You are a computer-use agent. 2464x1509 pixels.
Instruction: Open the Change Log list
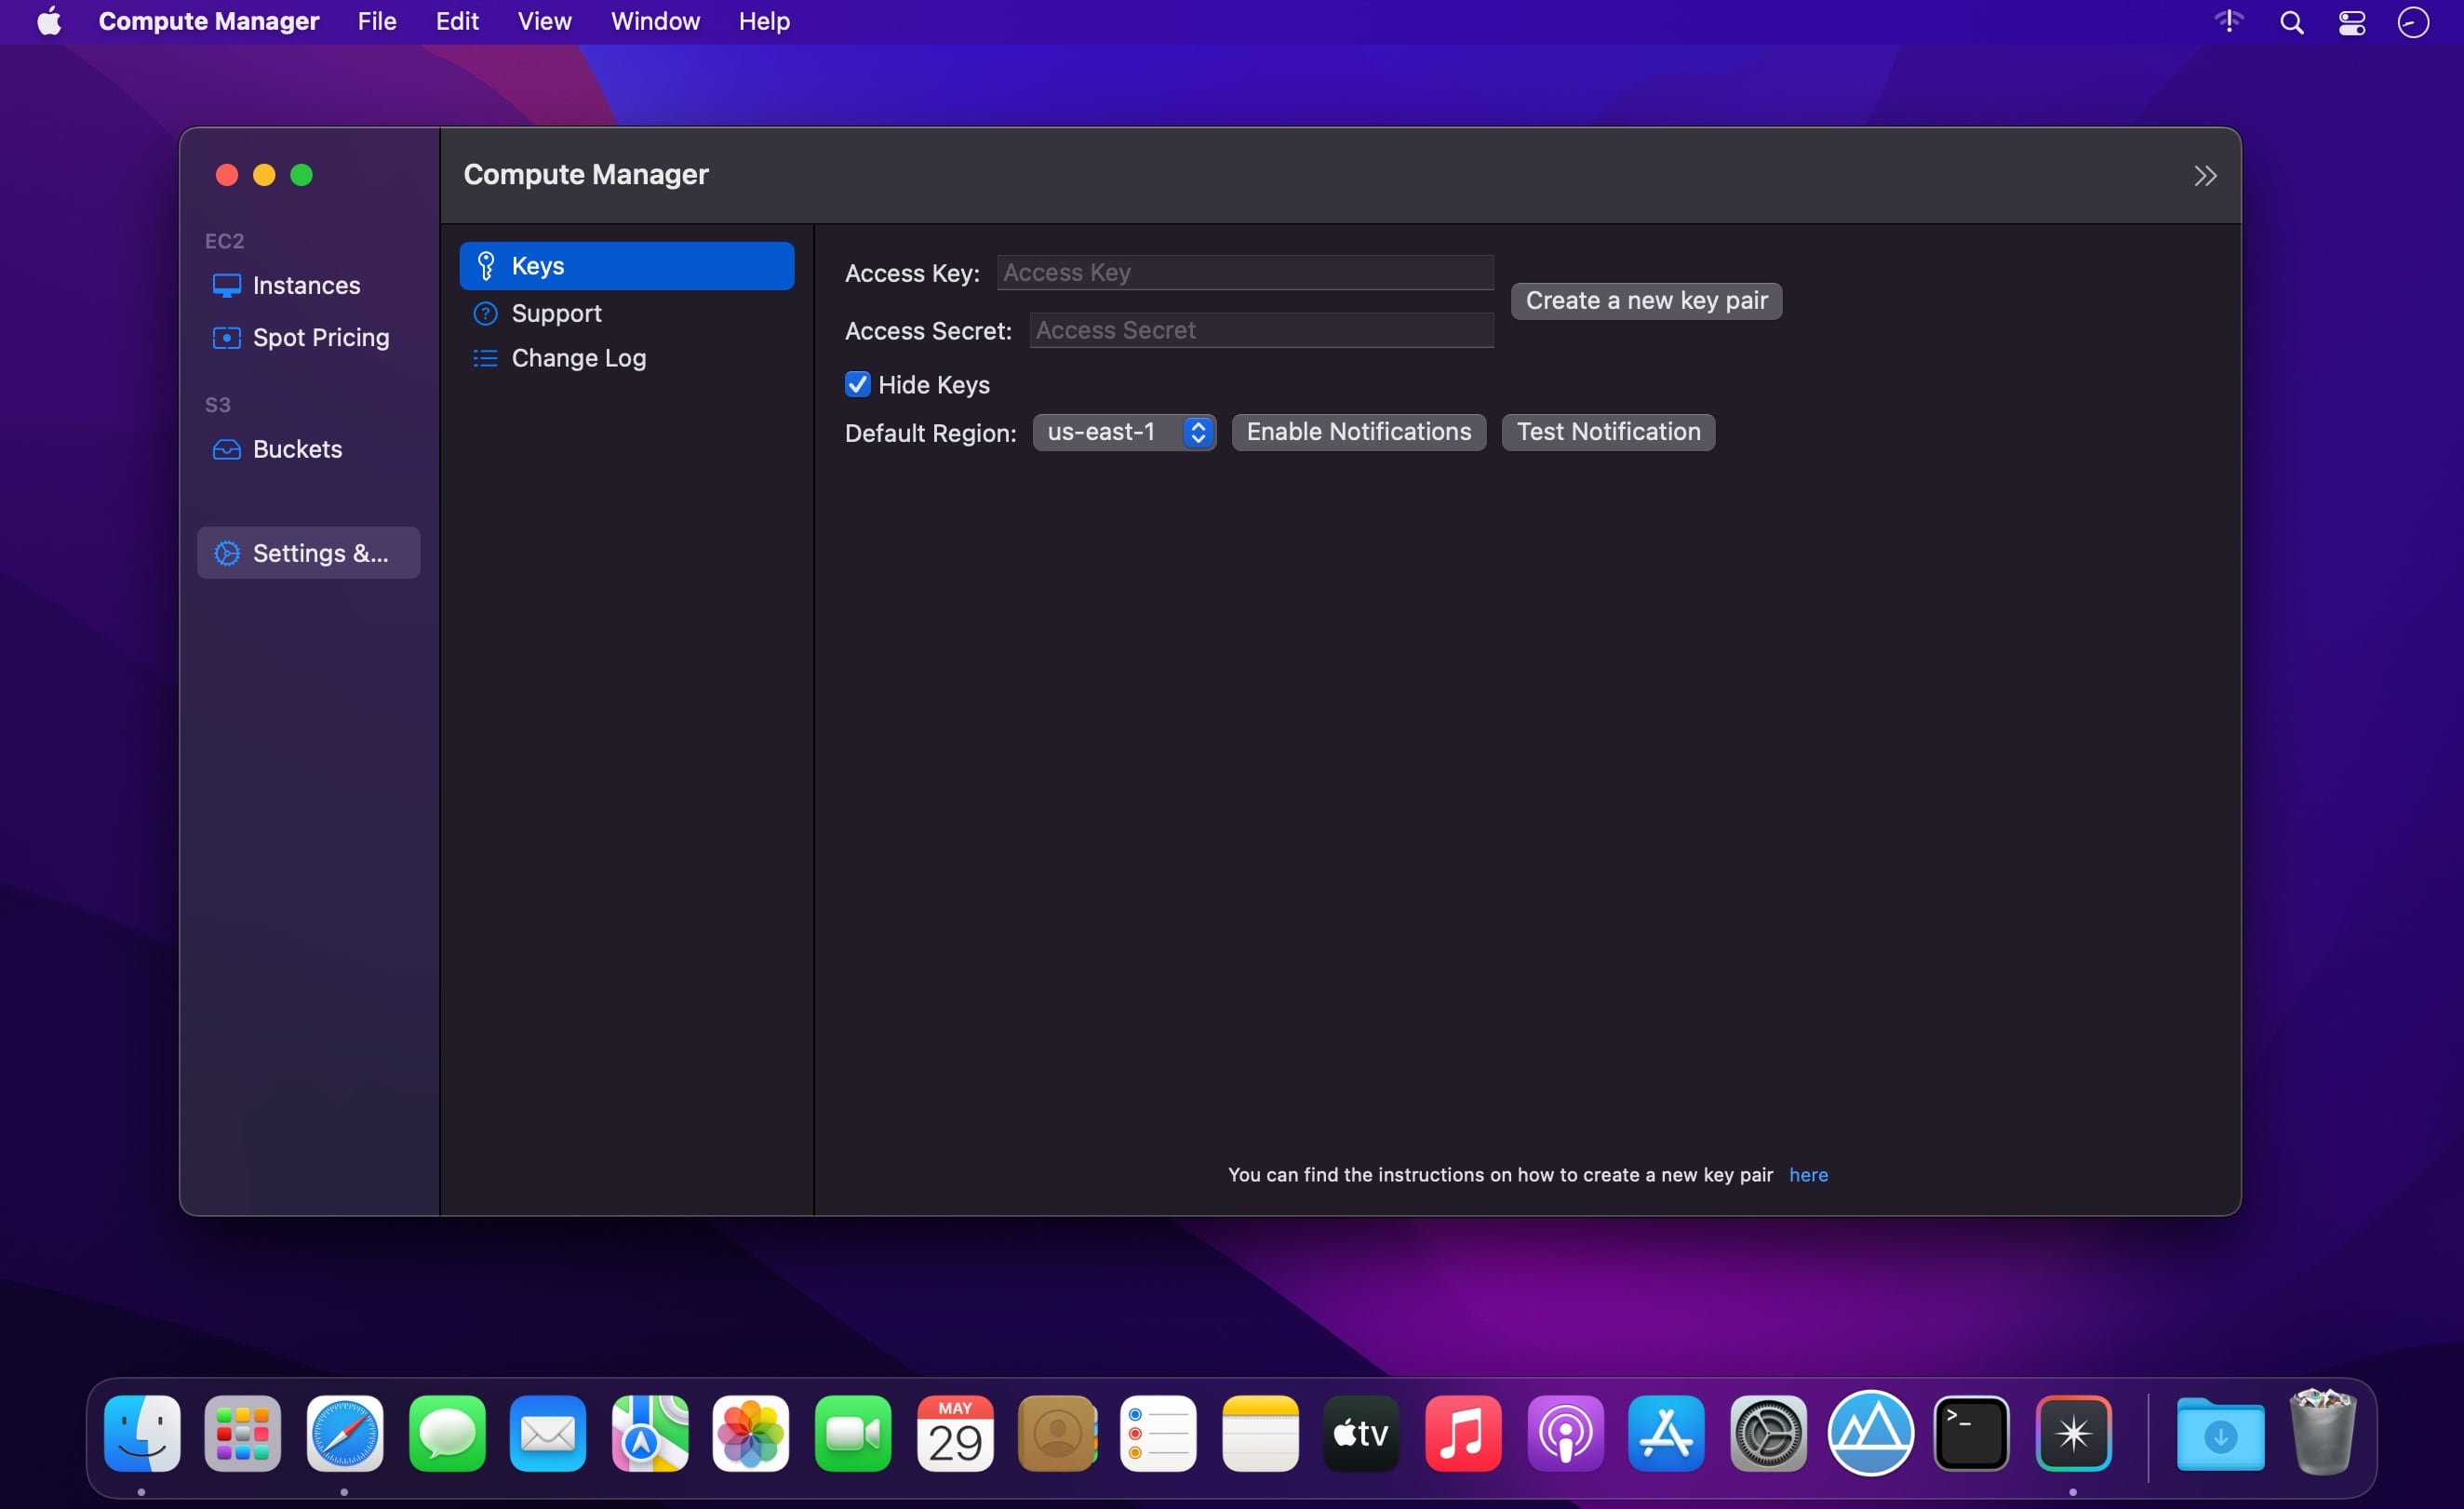point(578,358)
